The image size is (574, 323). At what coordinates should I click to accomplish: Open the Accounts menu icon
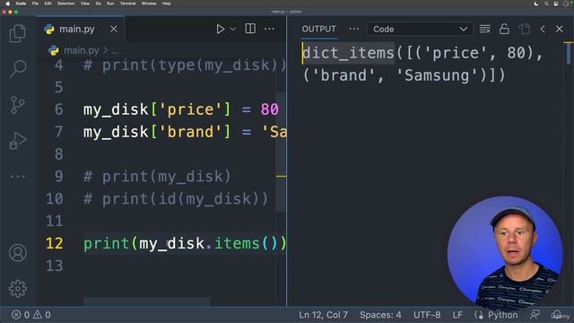pyautogui.click(x=18, y=253)
